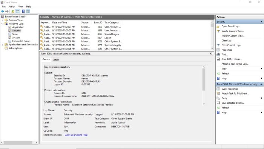The width and height of the screenshot is (264, 149).
Task: Click the Refresh icon under Security actions
Action: point(218,74)
